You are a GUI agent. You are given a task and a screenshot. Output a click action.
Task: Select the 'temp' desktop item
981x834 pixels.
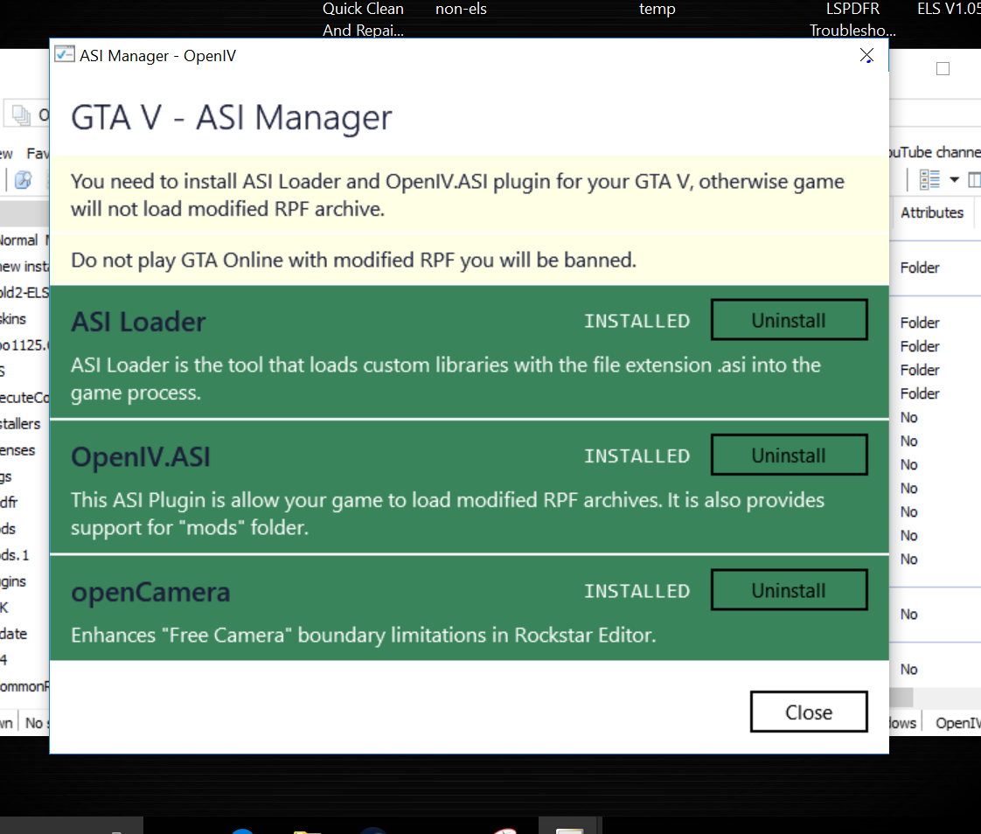pyautogui.click(x=657, y=9)
